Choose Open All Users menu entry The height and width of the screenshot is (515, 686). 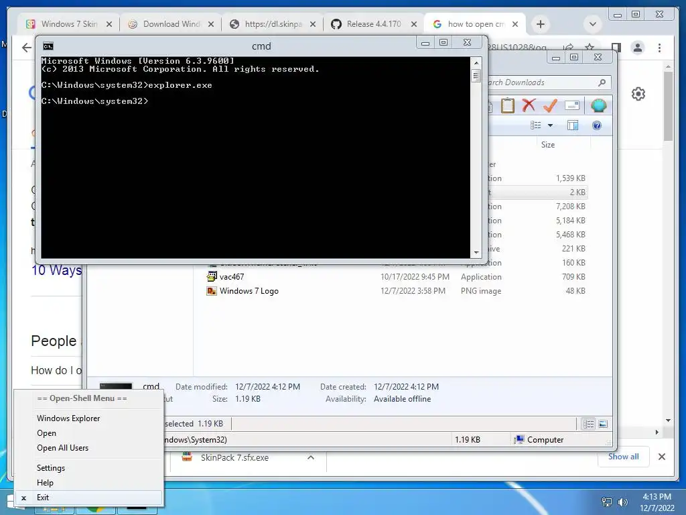62,448
